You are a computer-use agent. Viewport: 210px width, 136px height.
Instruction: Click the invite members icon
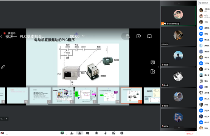(x=72, y=133)
